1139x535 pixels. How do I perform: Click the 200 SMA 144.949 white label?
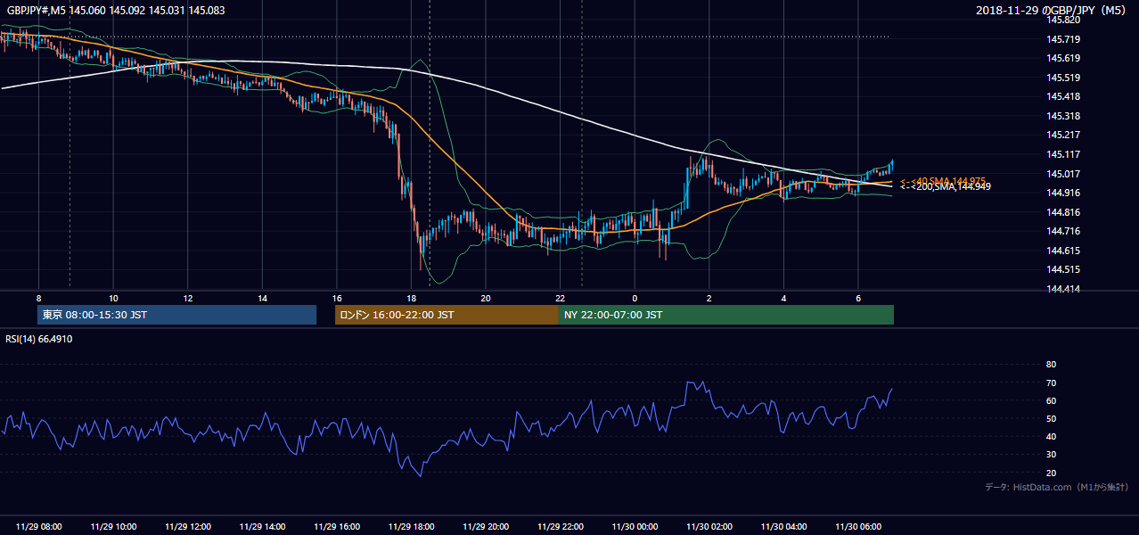pyautogui.click(x=945, y=186)
